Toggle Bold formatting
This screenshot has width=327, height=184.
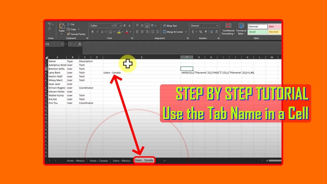pyautogui.click(x=92, y=32)
